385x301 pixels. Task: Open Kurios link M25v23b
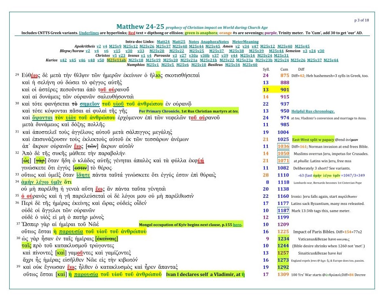[264, 60]
